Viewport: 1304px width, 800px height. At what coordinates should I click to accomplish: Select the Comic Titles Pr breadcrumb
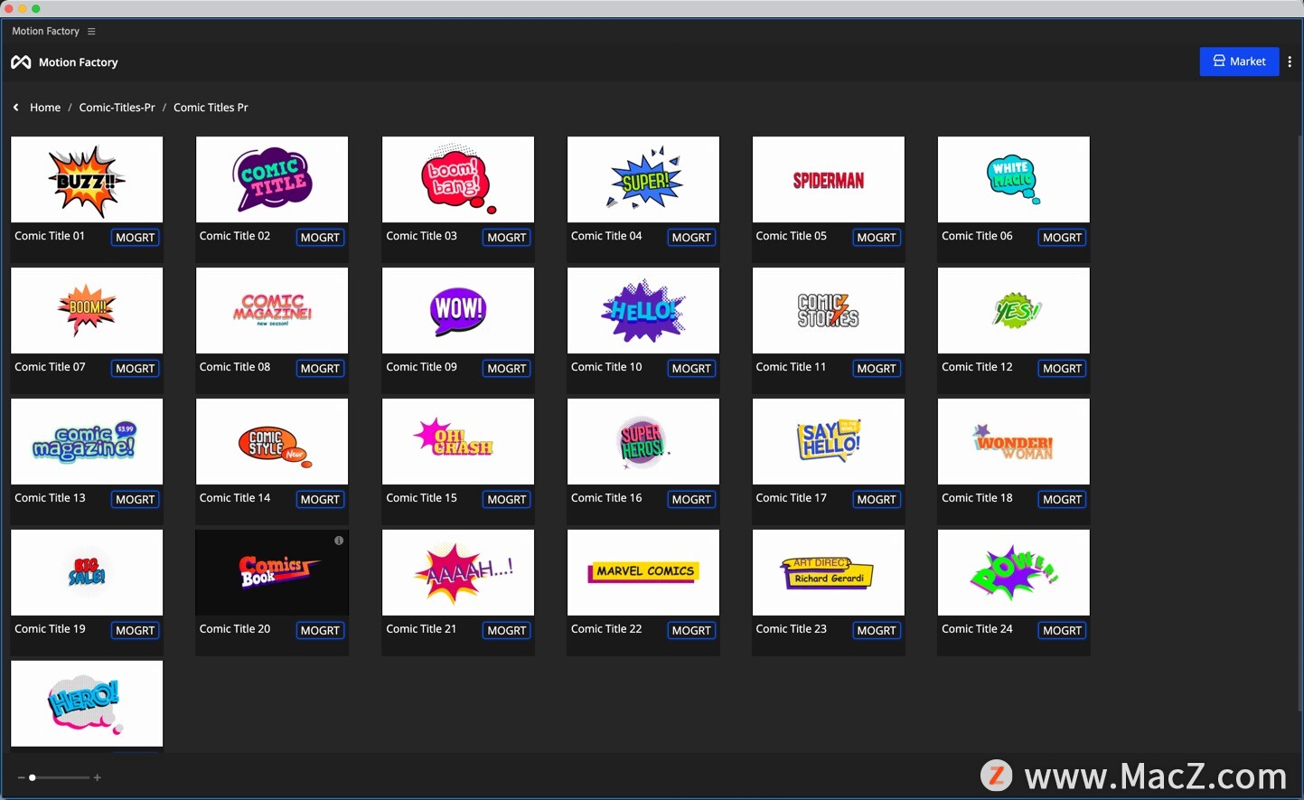pyautogui.click(x=211, y=108)
